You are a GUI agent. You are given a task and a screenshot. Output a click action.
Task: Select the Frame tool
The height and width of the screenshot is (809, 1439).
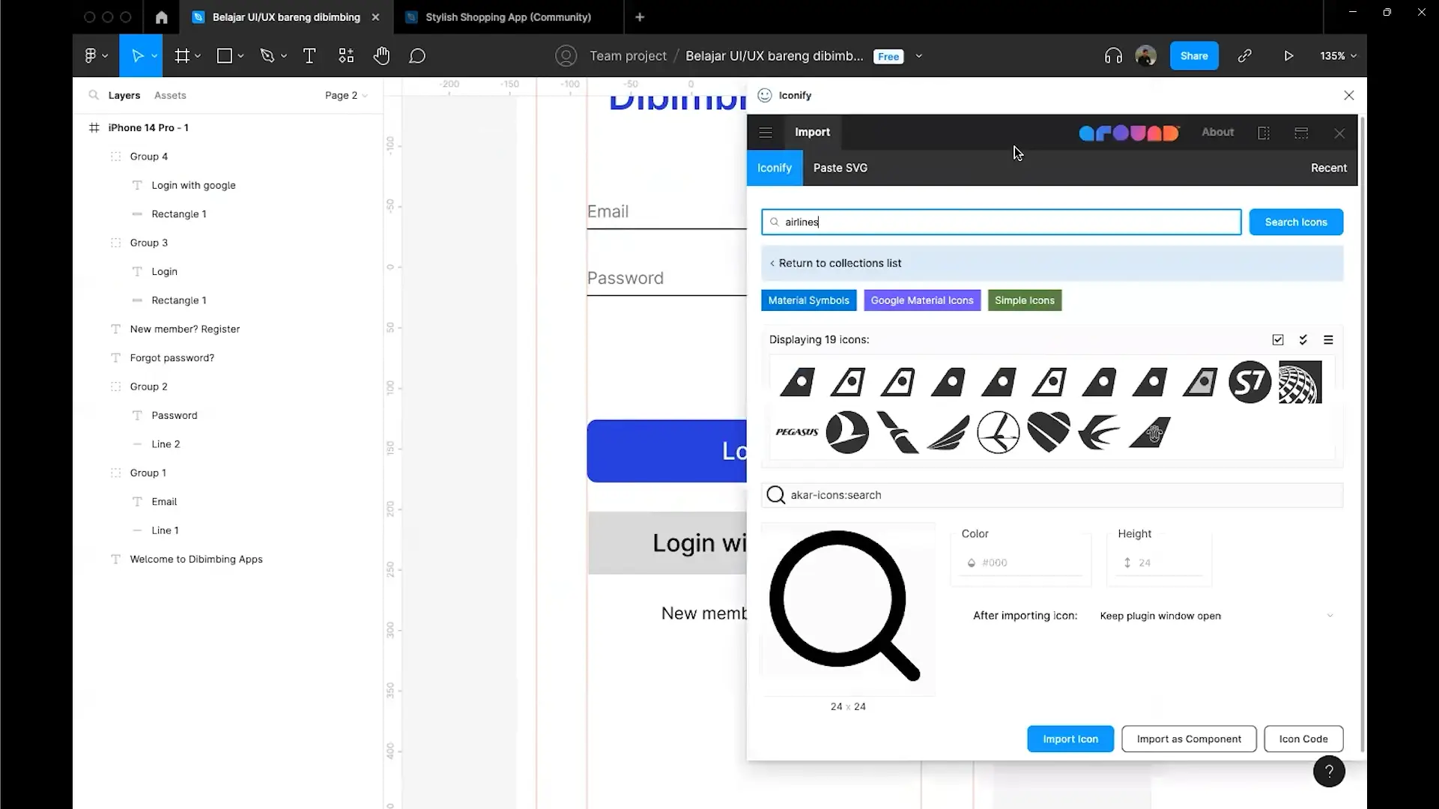[x=181, y=55]
